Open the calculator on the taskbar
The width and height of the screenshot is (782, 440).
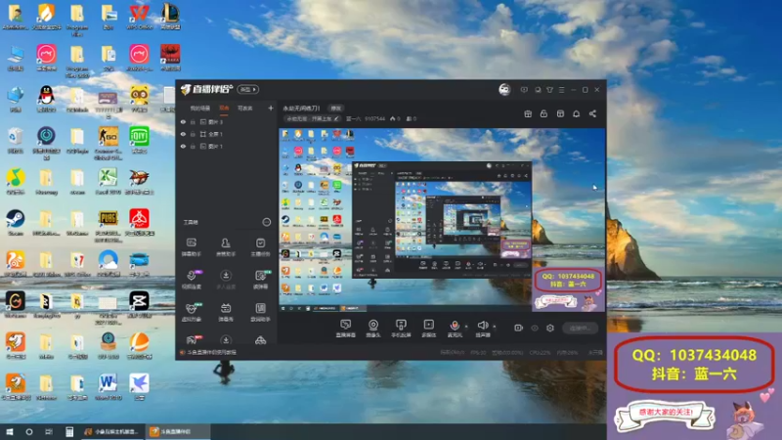(69, 431)
